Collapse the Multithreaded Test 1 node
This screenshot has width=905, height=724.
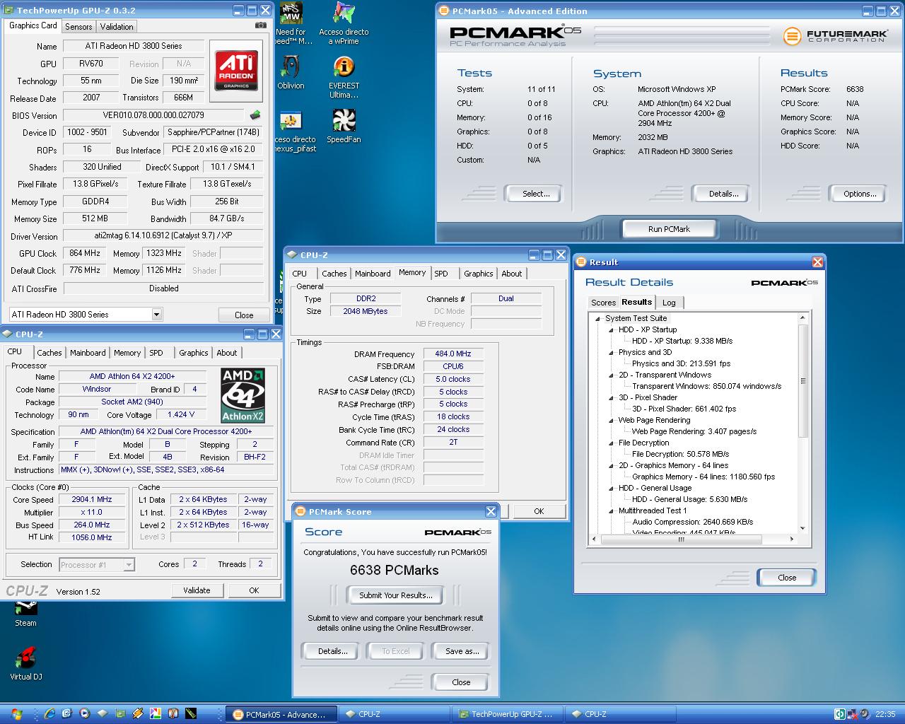click(x=612, y=510)
